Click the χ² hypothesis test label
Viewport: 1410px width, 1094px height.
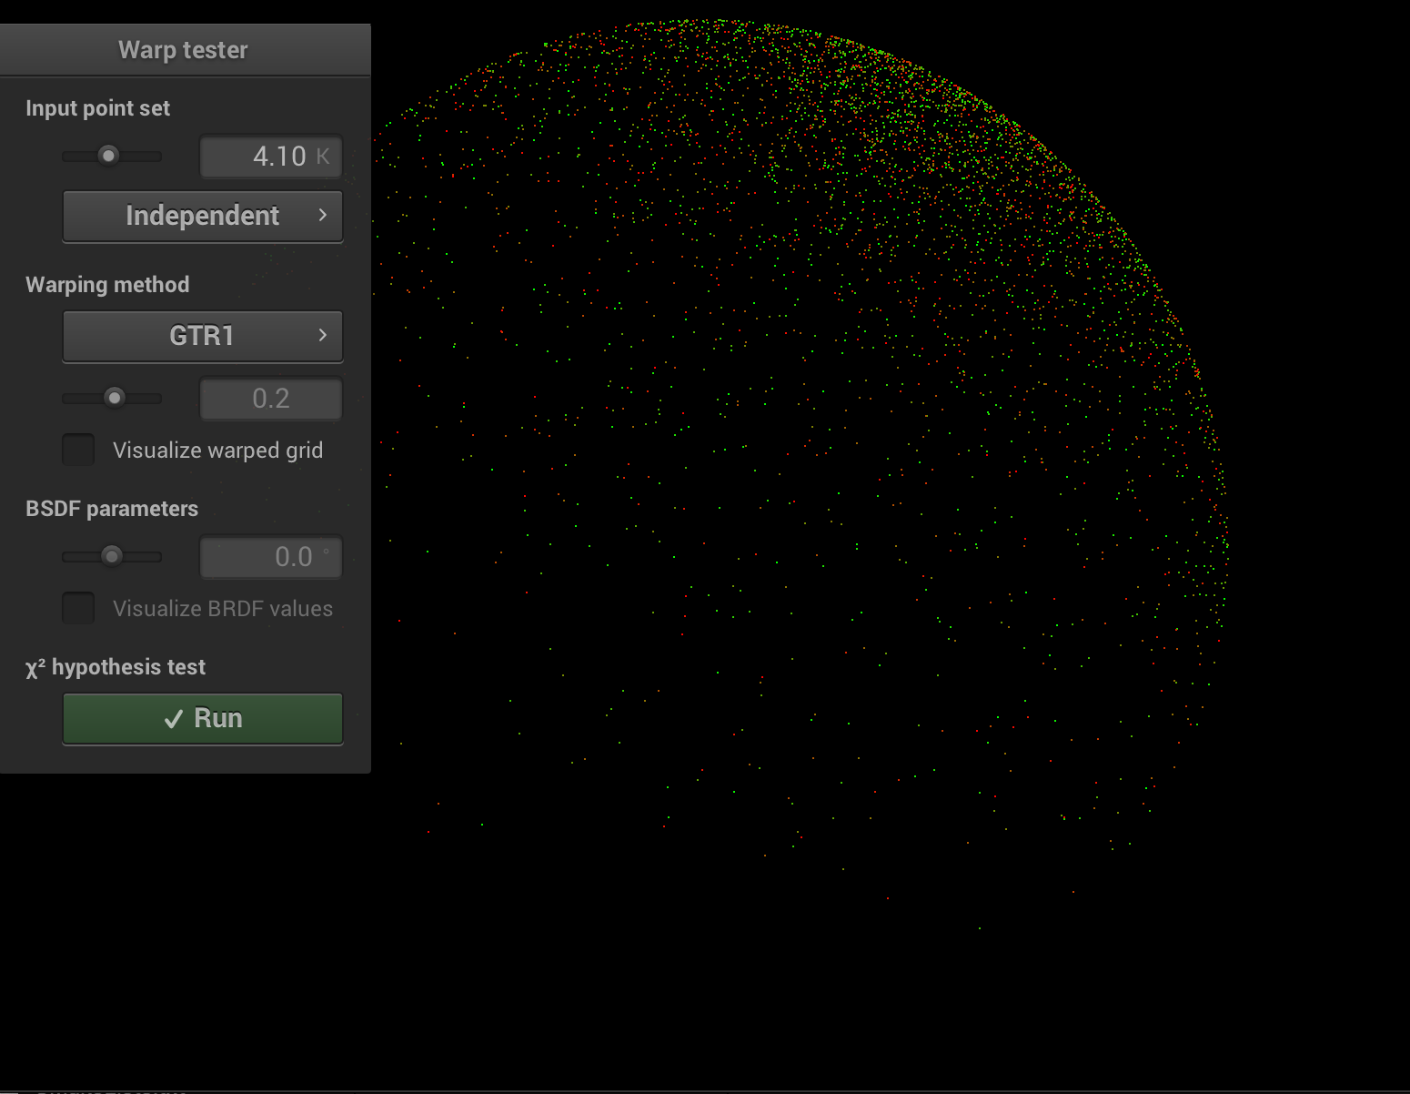click(116, 667)
